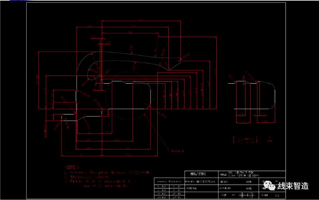Click the "APPROVED" label in the title block
319x200 pixels.
pos(225,188)
